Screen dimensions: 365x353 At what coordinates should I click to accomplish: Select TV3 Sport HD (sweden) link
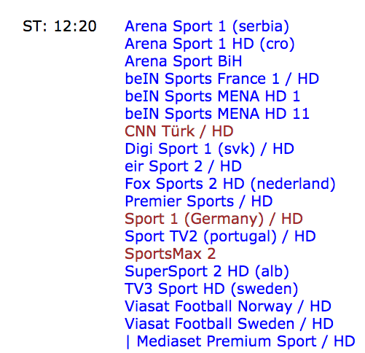tap(211, 289)
